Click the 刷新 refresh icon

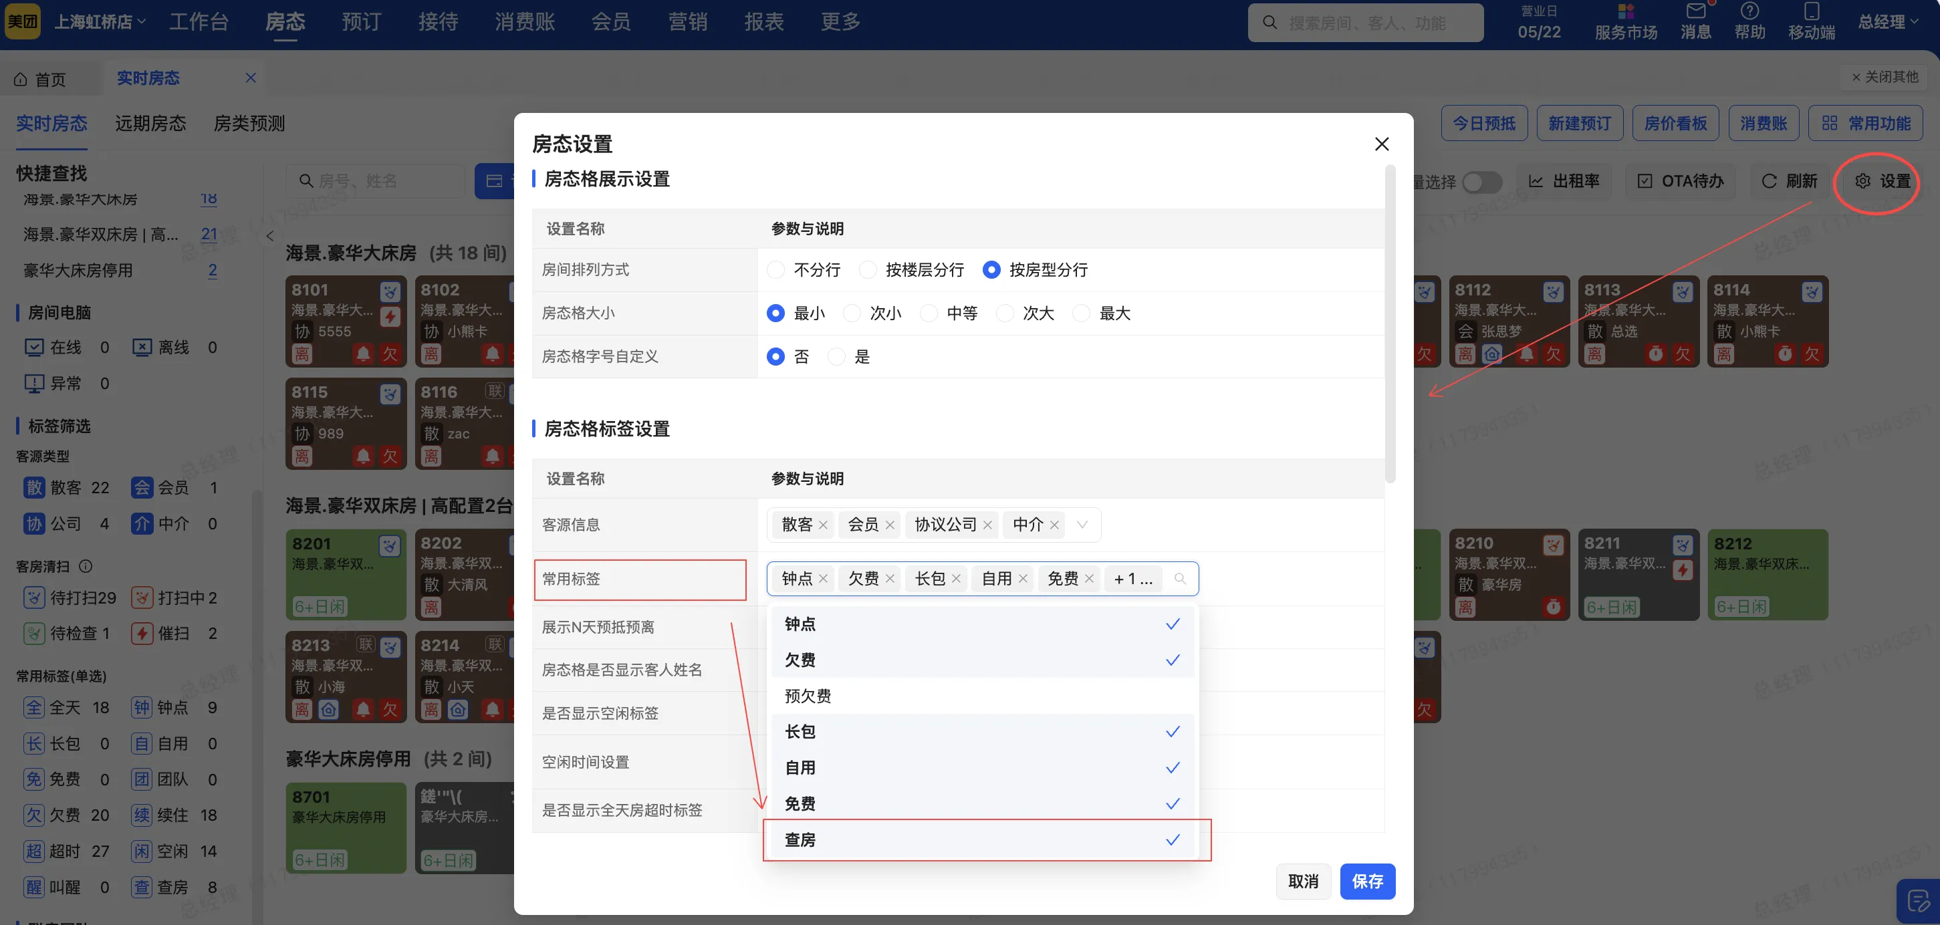pos(1769,181)
